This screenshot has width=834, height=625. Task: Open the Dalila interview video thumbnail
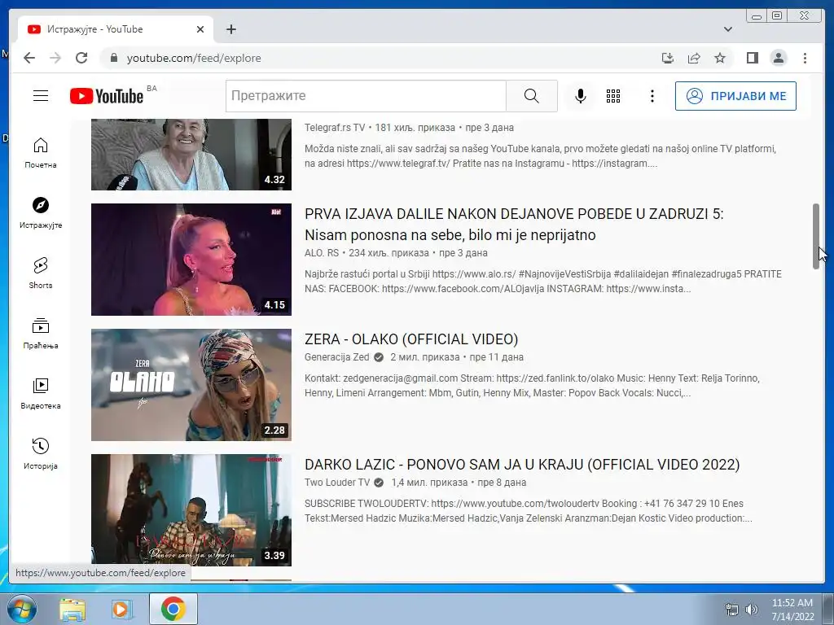(191, 260)
